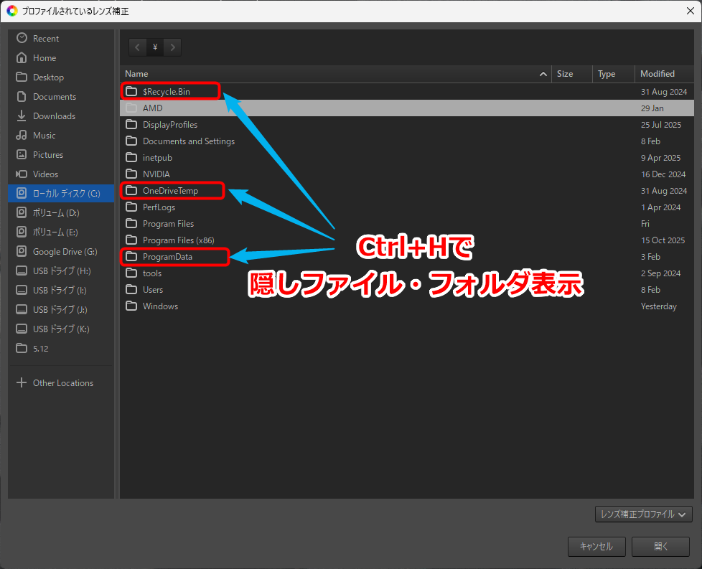
Task: Click the back arrow in path bar
Action: (x=138, y=47)
